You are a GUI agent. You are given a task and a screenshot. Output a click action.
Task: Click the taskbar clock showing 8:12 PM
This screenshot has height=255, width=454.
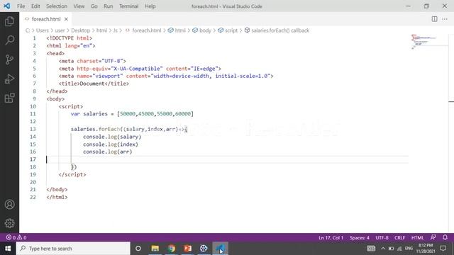[x=426, y=249]
